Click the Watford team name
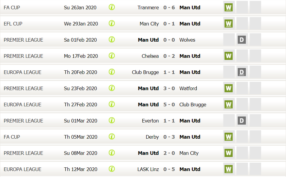Screen dimensions: 286x177 pyautogui.click(x=188, y=88)
